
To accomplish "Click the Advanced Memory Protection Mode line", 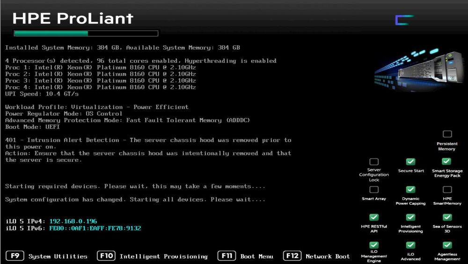I will pyautogui.click(x=127, y=120).
